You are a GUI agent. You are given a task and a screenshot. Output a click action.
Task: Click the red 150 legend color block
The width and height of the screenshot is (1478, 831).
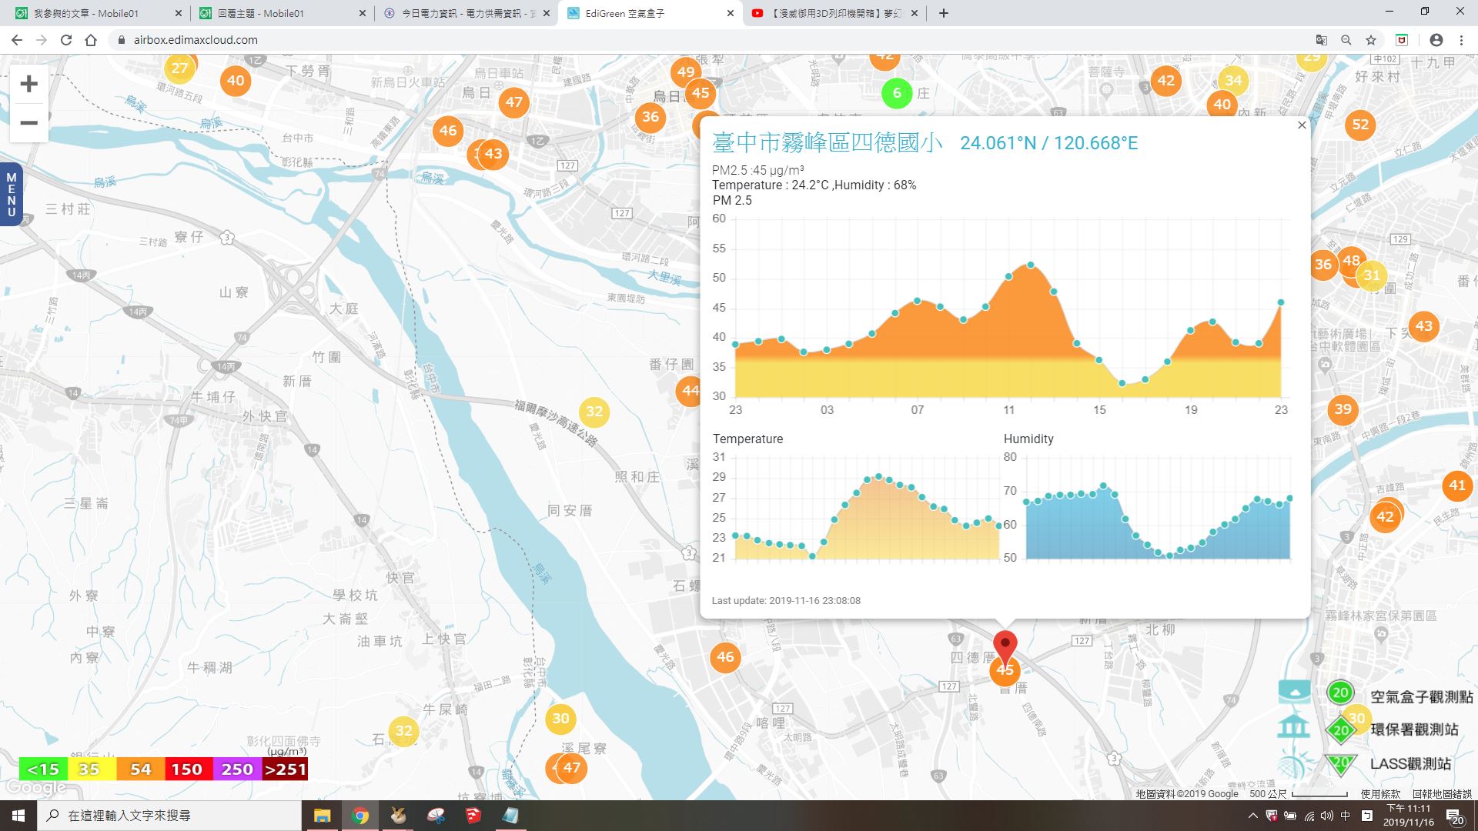(188, 769)
